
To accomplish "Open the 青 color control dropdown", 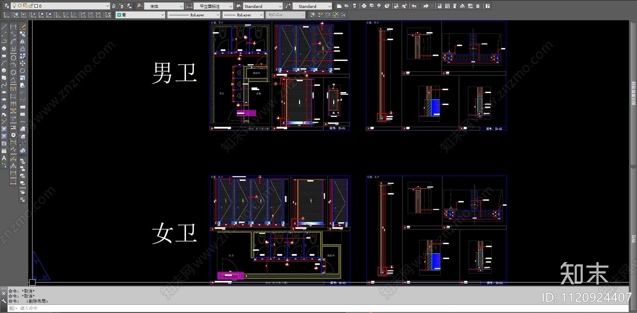I will [162, 15].
